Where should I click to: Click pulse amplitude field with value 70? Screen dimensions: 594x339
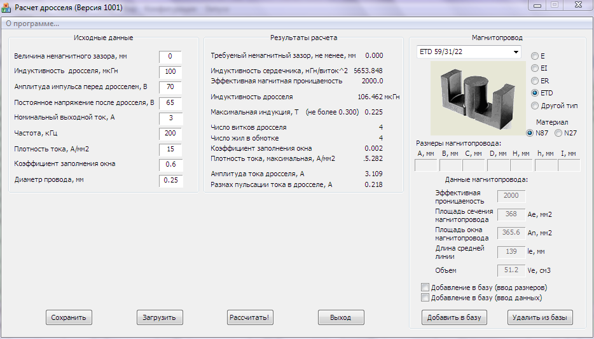pyautogui.click(x=170, y=87)
